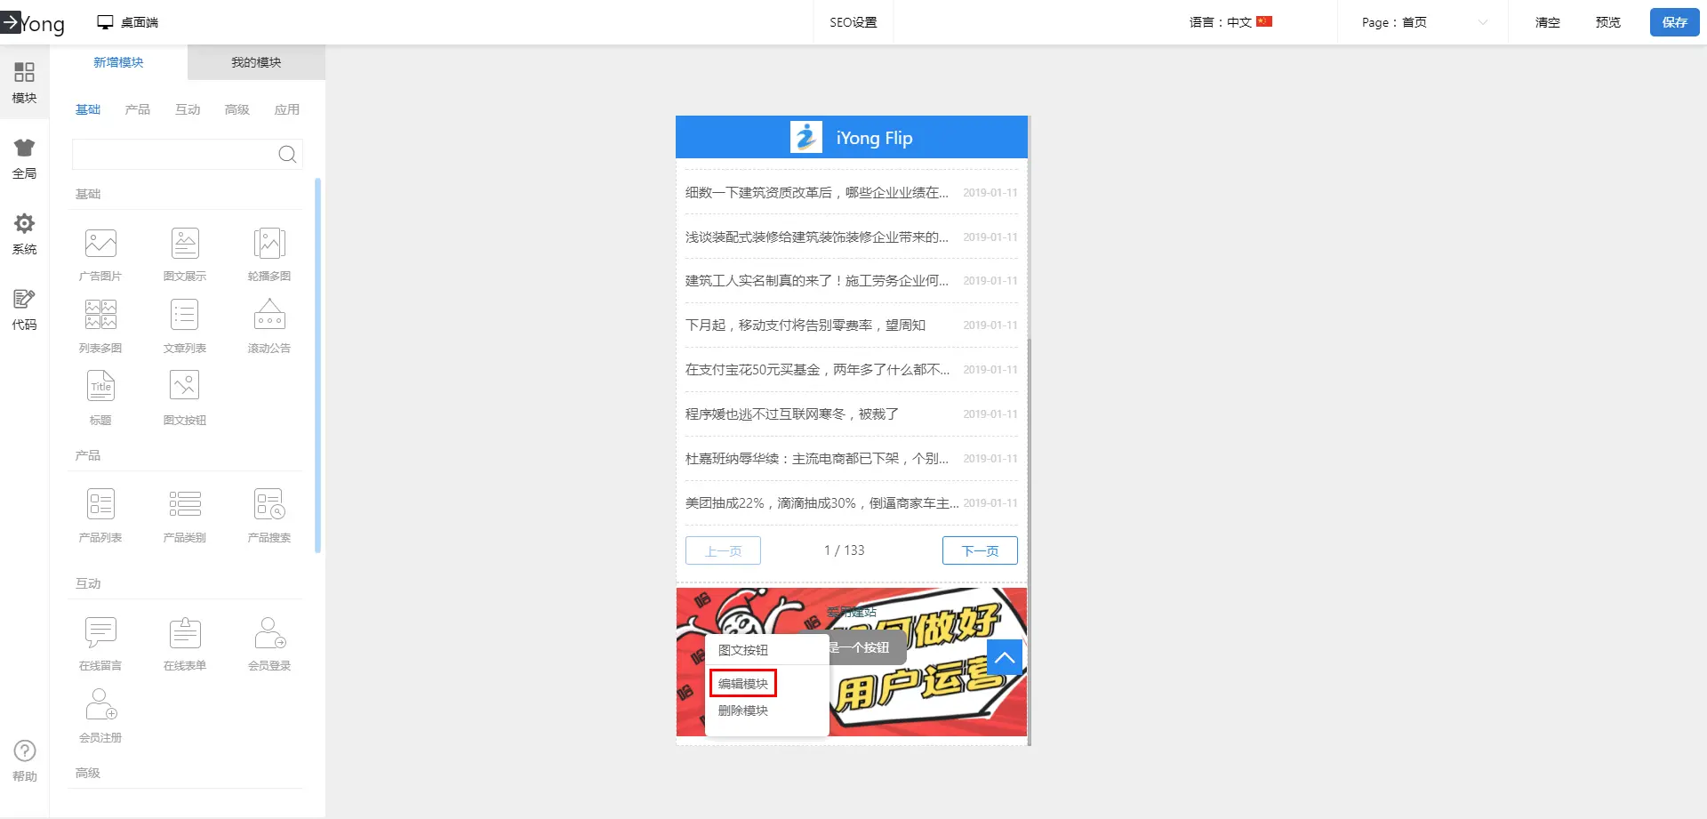1707x819 pixels.
Task: Open the 全局 global settings sidebar
Action: [25, 158]
